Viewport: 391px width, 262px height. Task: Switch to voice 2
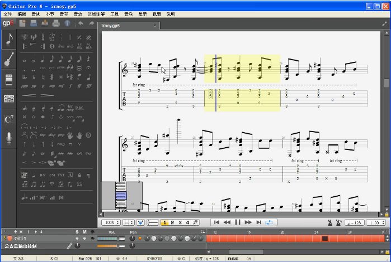pyautogui.click(x=172, y=222)
